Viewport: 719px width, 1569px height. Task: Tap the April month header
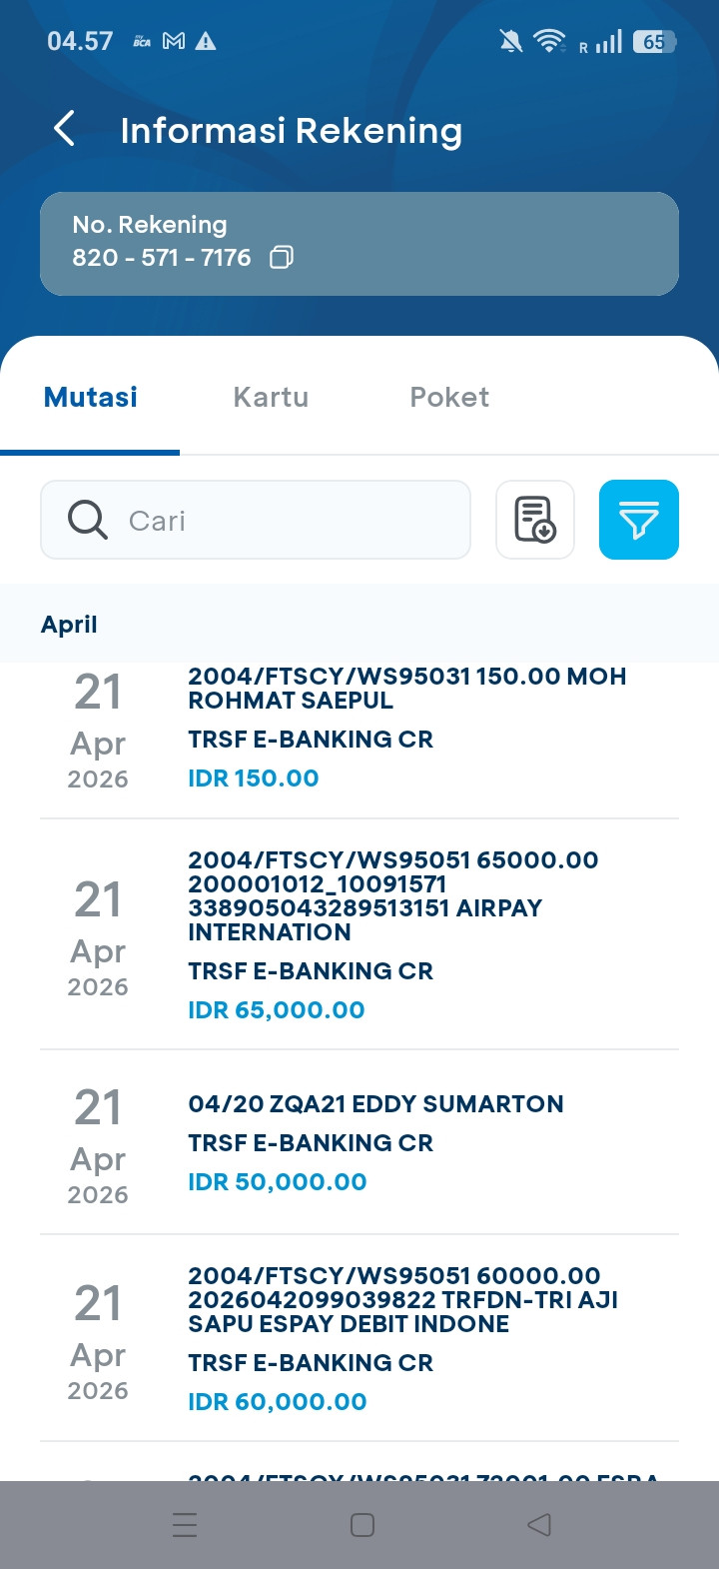pos(69,625)
